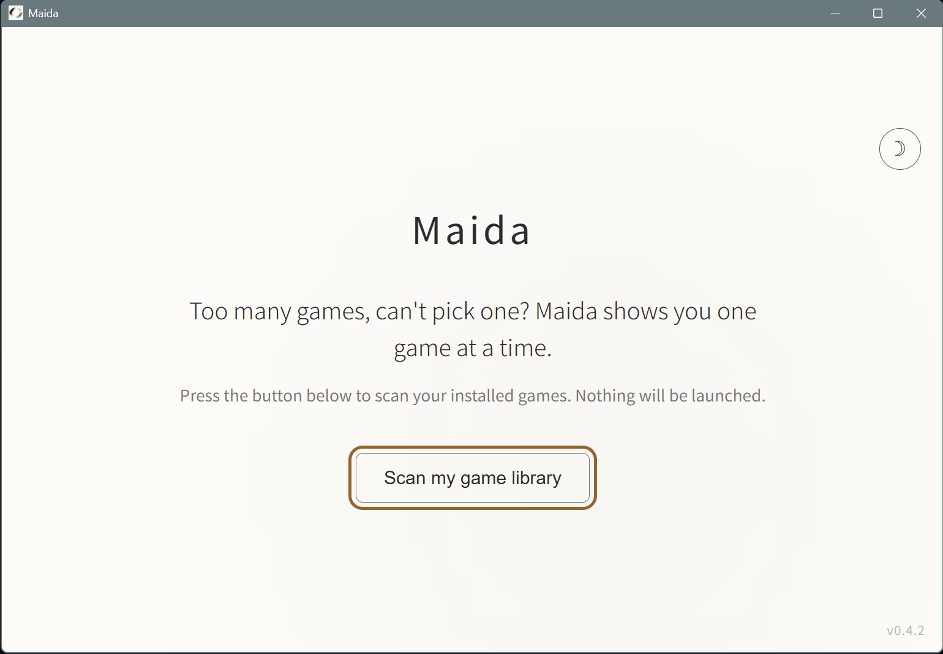The image size is (943, 654).
Task: Click the instruction text about scanning games
Action: tap(471, 395)
